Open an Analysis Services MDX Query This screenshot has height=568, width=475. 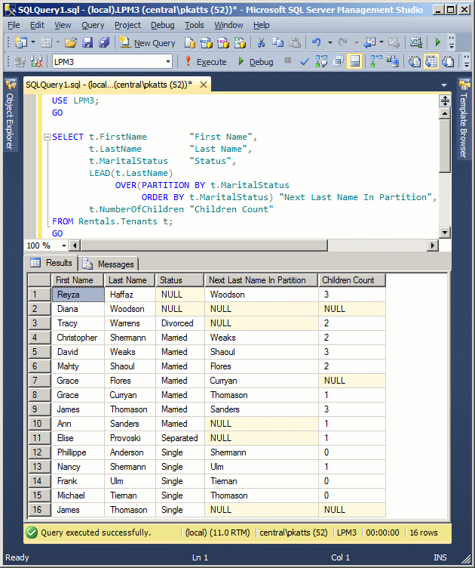(207, 43)
